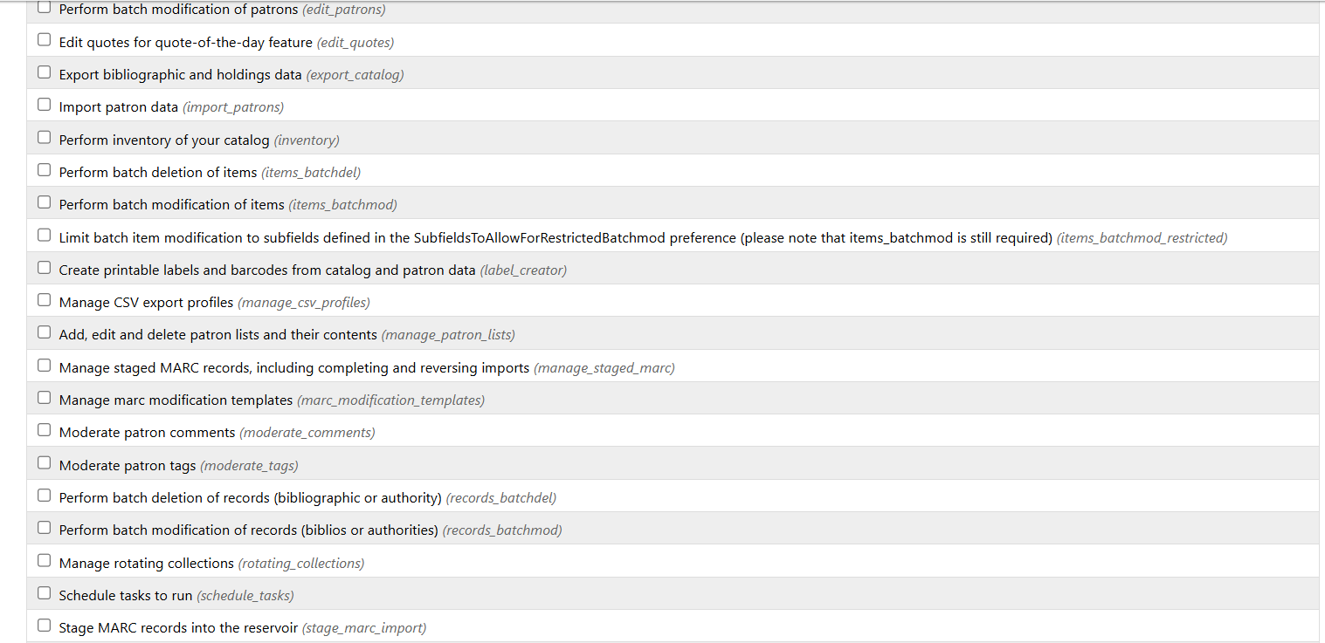Enable Manage CSV export profiles checkbox
Viewport: 1325px width, 643px height.
(x=45, y=300)
